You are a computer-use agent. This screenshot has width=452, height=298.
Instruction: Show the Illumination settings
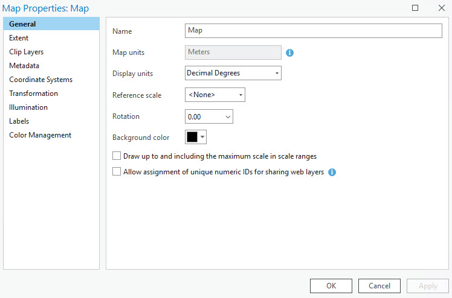28,107
